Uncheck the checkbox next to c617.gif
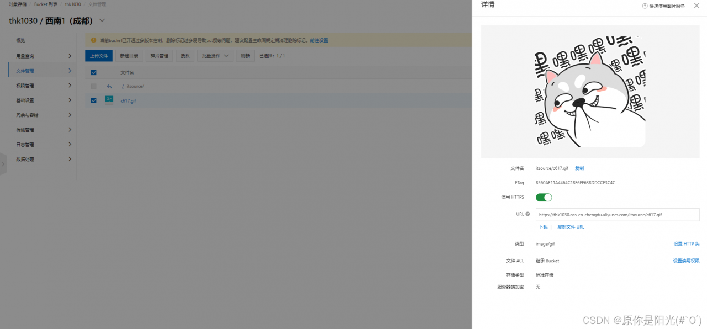 tap(94, 100)
